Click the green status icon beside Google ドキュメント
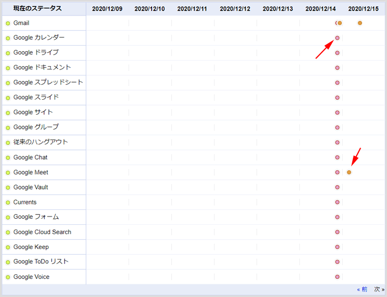This screenshot has width=387, height=297. pos(8,68)
